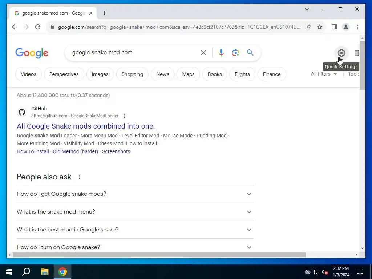The width and height of the screenshot is (372, 279).
Task: Click the browser forward arrow
Action: (26, 27)
